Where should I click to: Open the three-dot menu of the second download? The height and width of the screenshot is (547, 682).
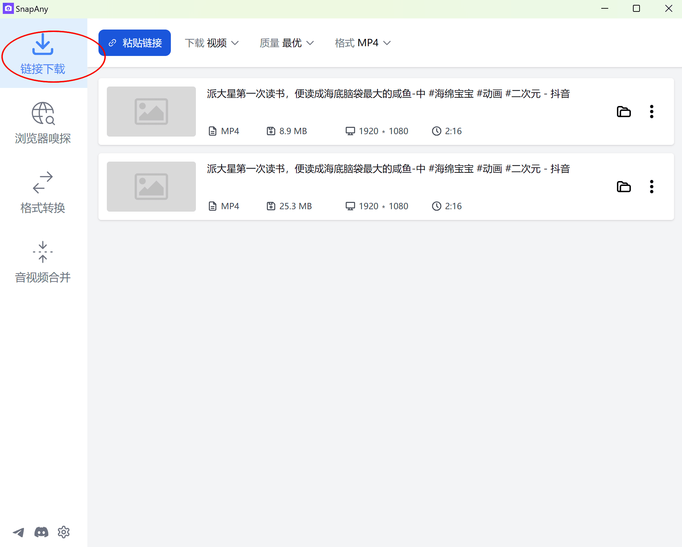pyautogui.click(x=651, y=187)
